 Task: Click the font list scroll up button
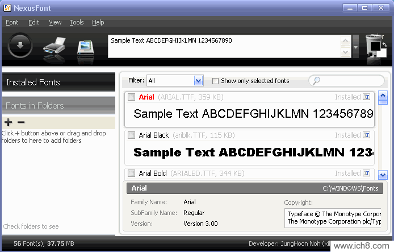point(383,96)
